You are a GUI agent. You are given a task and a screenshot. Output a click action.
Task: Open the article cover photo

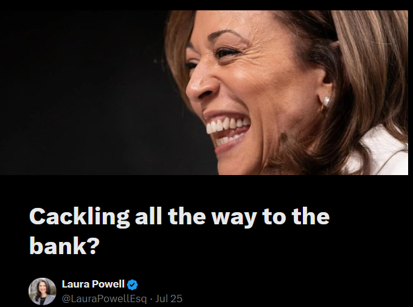point(204,92)
